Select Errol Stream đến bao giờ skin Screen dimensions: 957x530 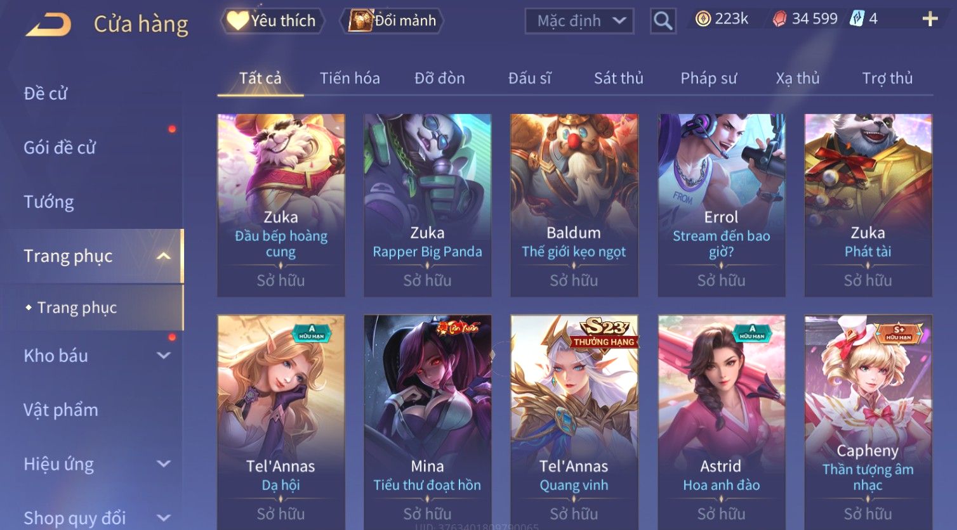(721, 205)
